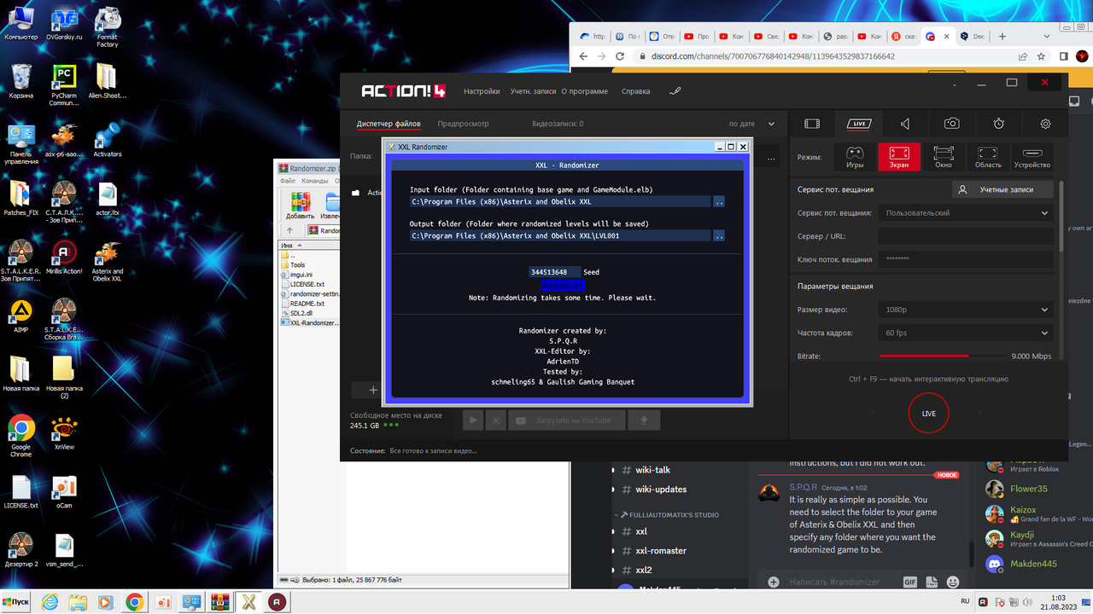Viewport: 1093px width, 614px height.
Task: Click the drawing pen icon in Action! header
Action: [675, 90]
